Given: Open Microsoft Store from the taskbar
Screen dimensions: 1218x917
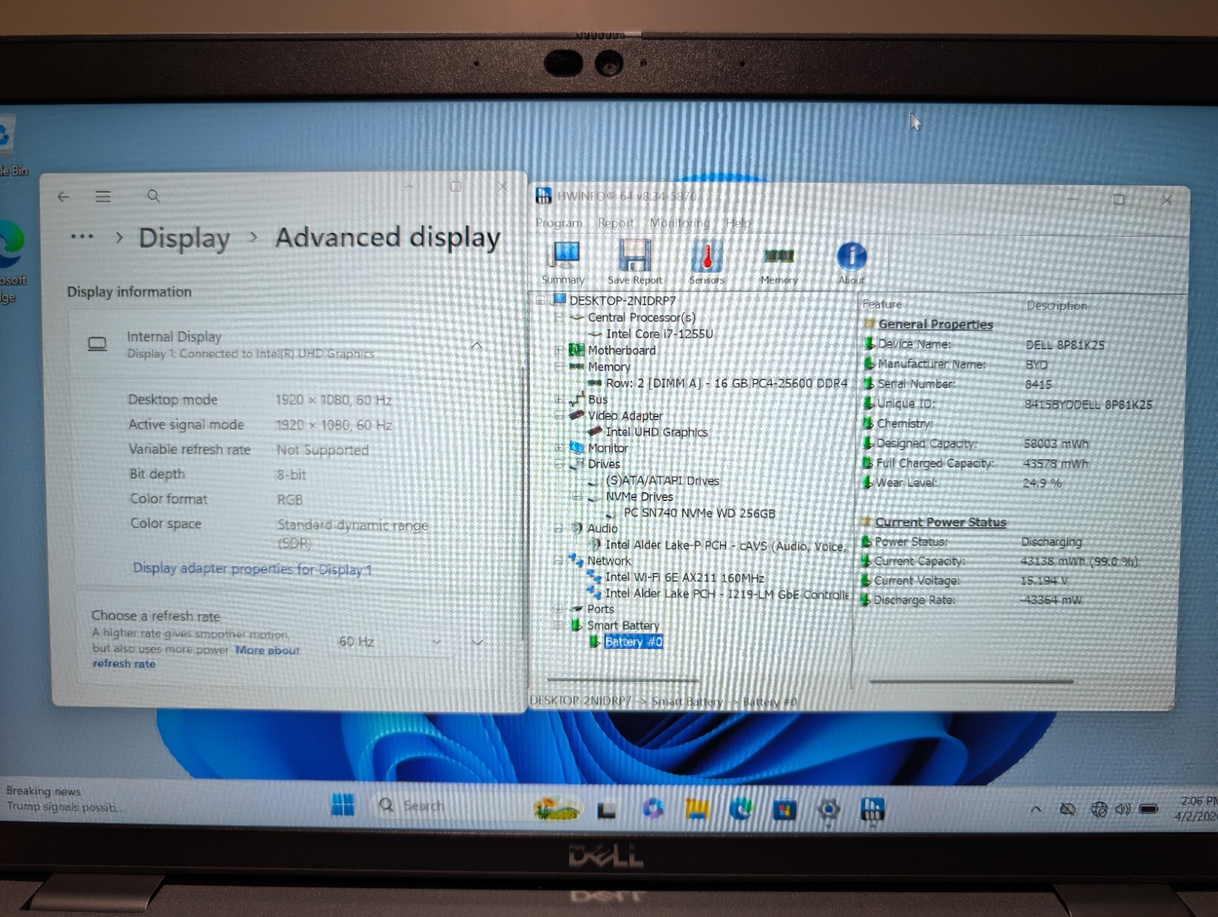Looking at the screenshot, I should 784,810.
